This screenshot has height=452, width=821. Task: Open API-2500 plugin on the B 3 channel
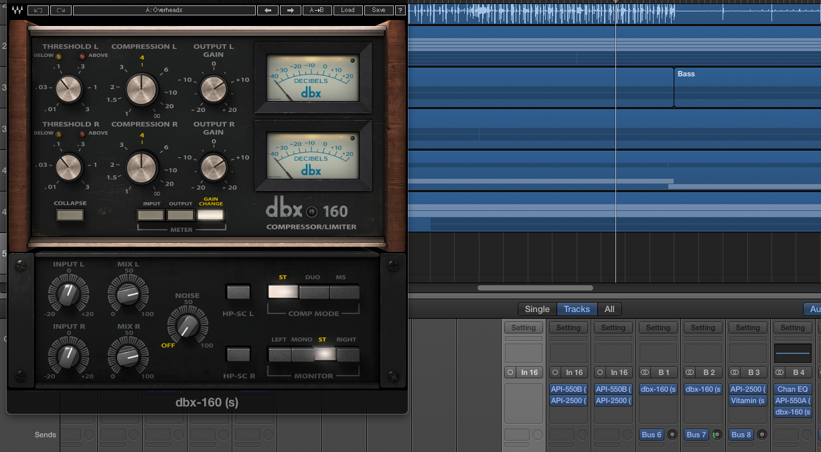click(747, 389)
